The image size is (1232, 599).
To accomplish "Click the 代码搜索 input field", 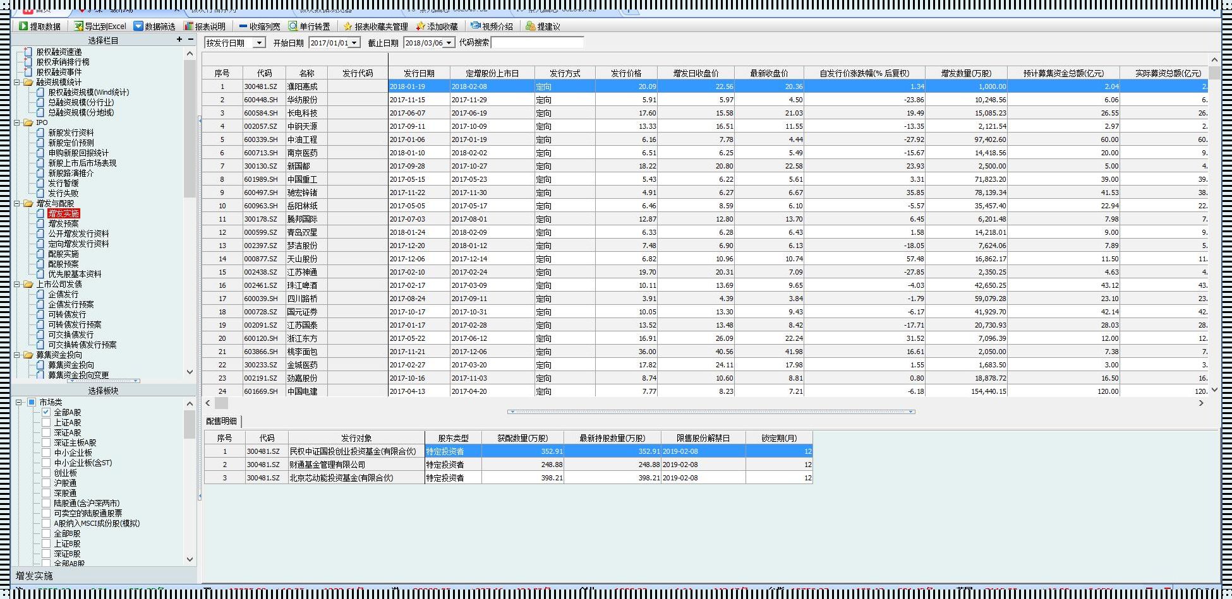I will (538, 43).
